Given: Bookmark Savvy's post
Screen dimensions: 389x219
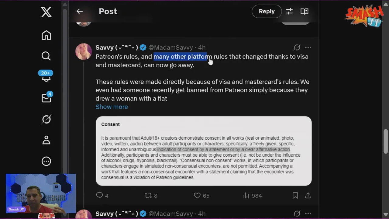Looking at the screenshot, I should coord(295,196).
